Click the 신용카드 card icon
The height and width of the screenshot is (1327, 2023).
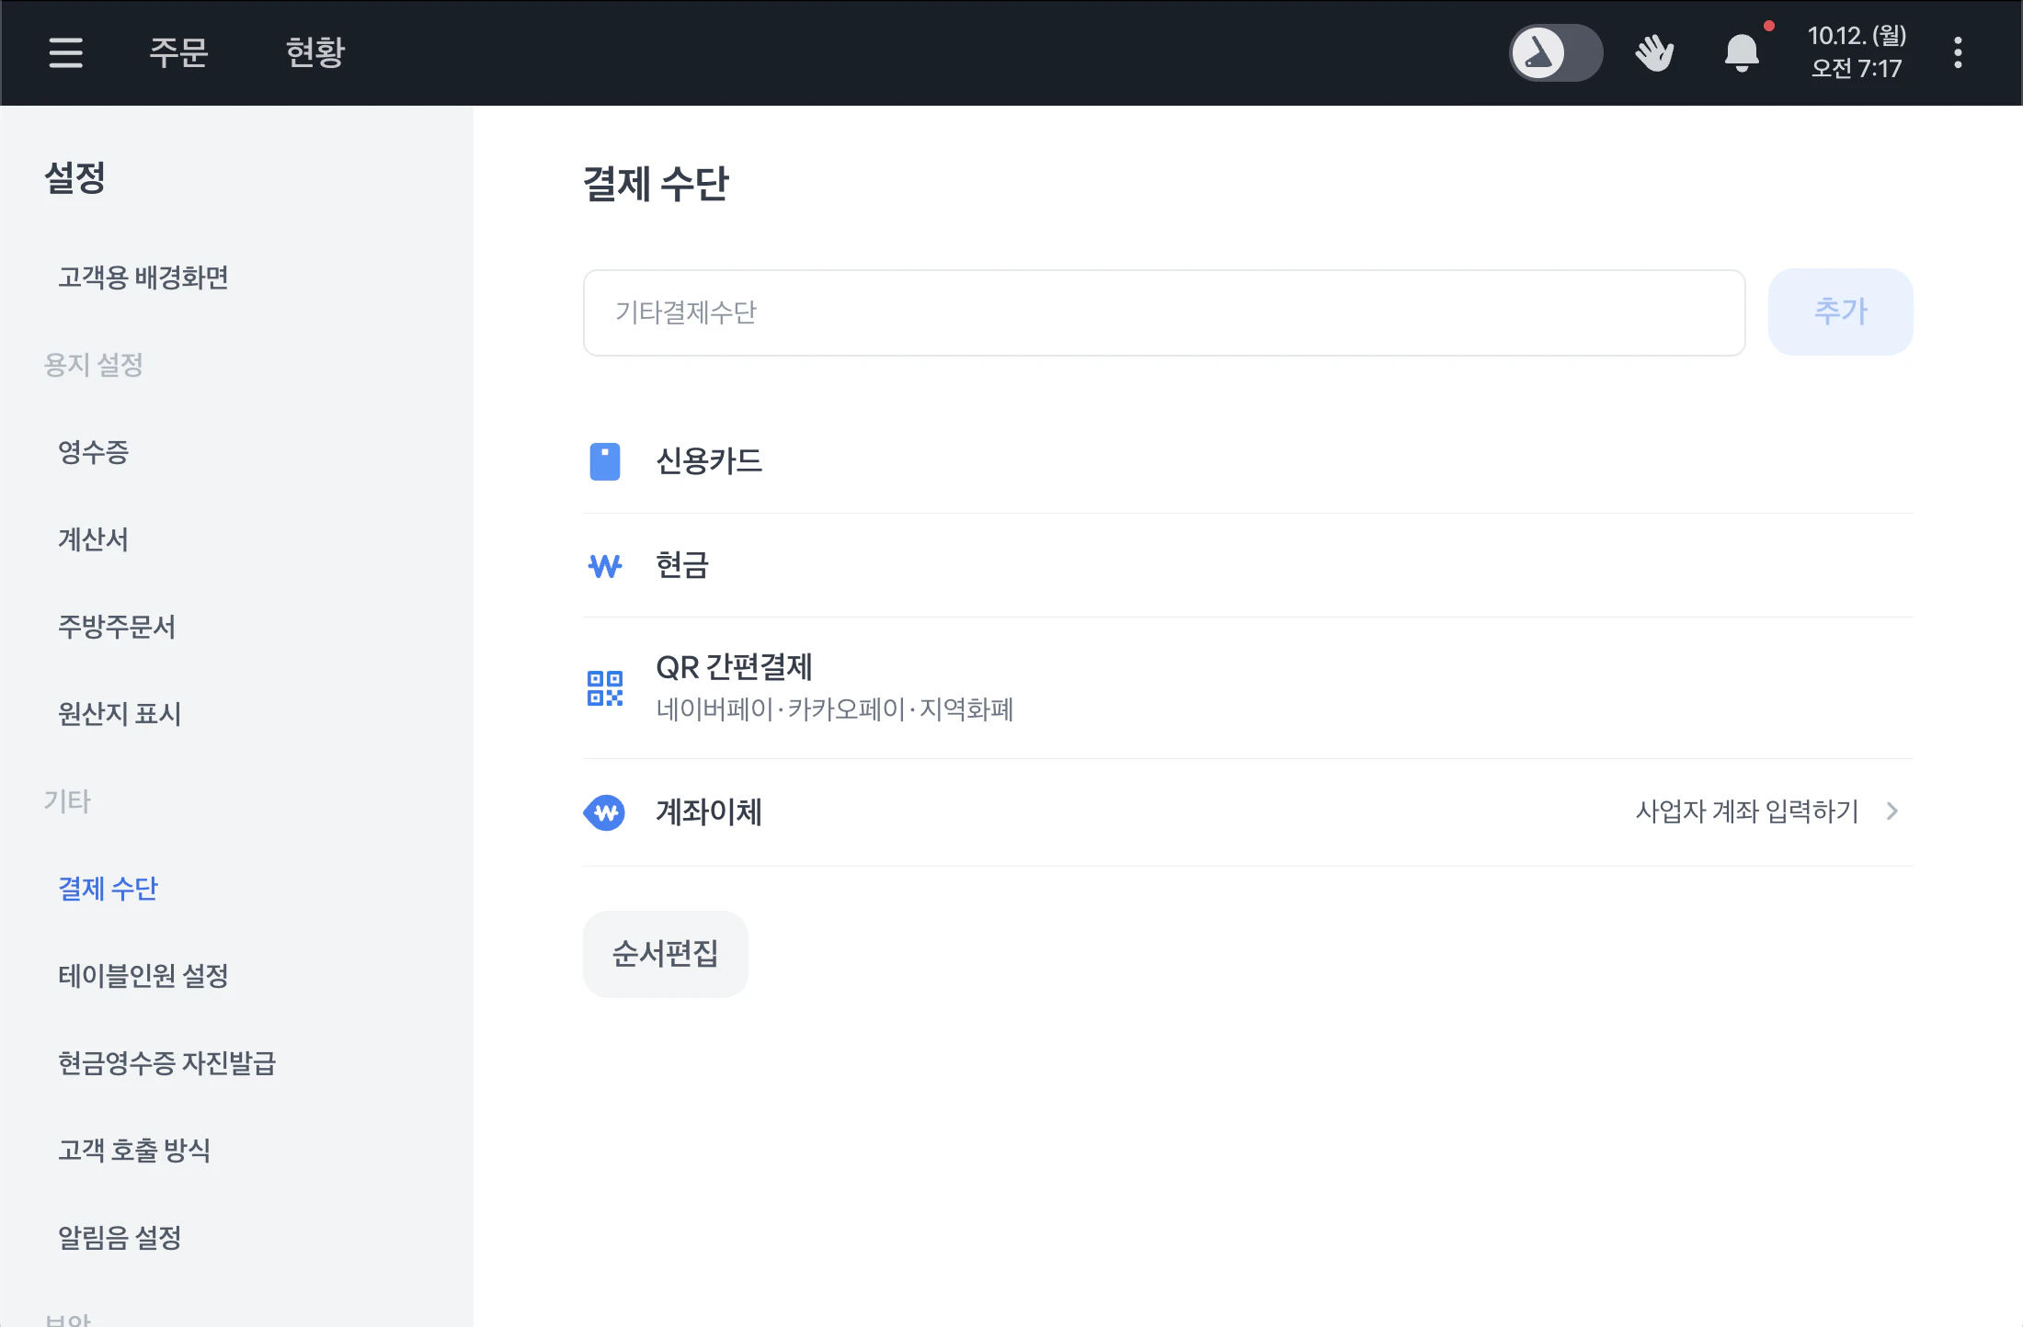pyautogui.click(x=604, y=461)
